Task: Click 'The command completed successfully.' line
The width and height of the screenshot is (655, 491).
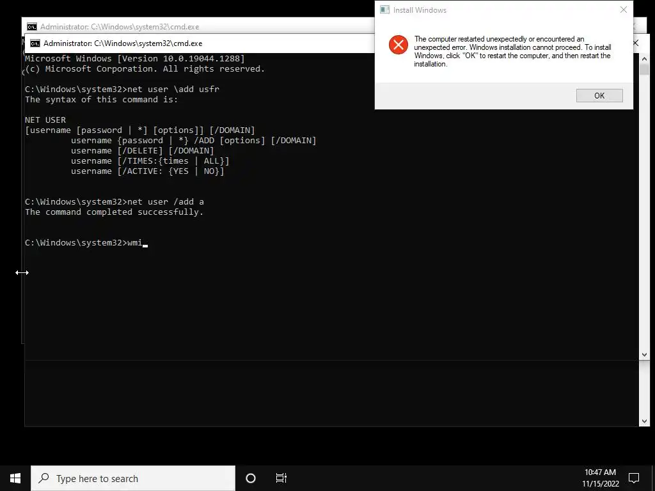Action: click(x=114, y=212)
